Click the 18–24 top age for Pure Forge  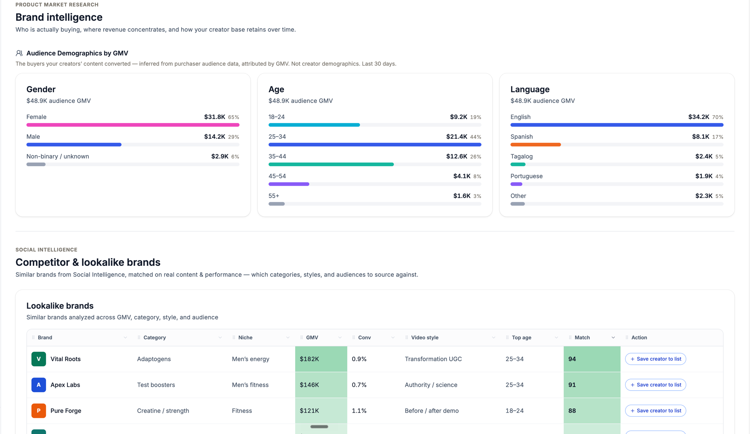click(x=514, y=410)
